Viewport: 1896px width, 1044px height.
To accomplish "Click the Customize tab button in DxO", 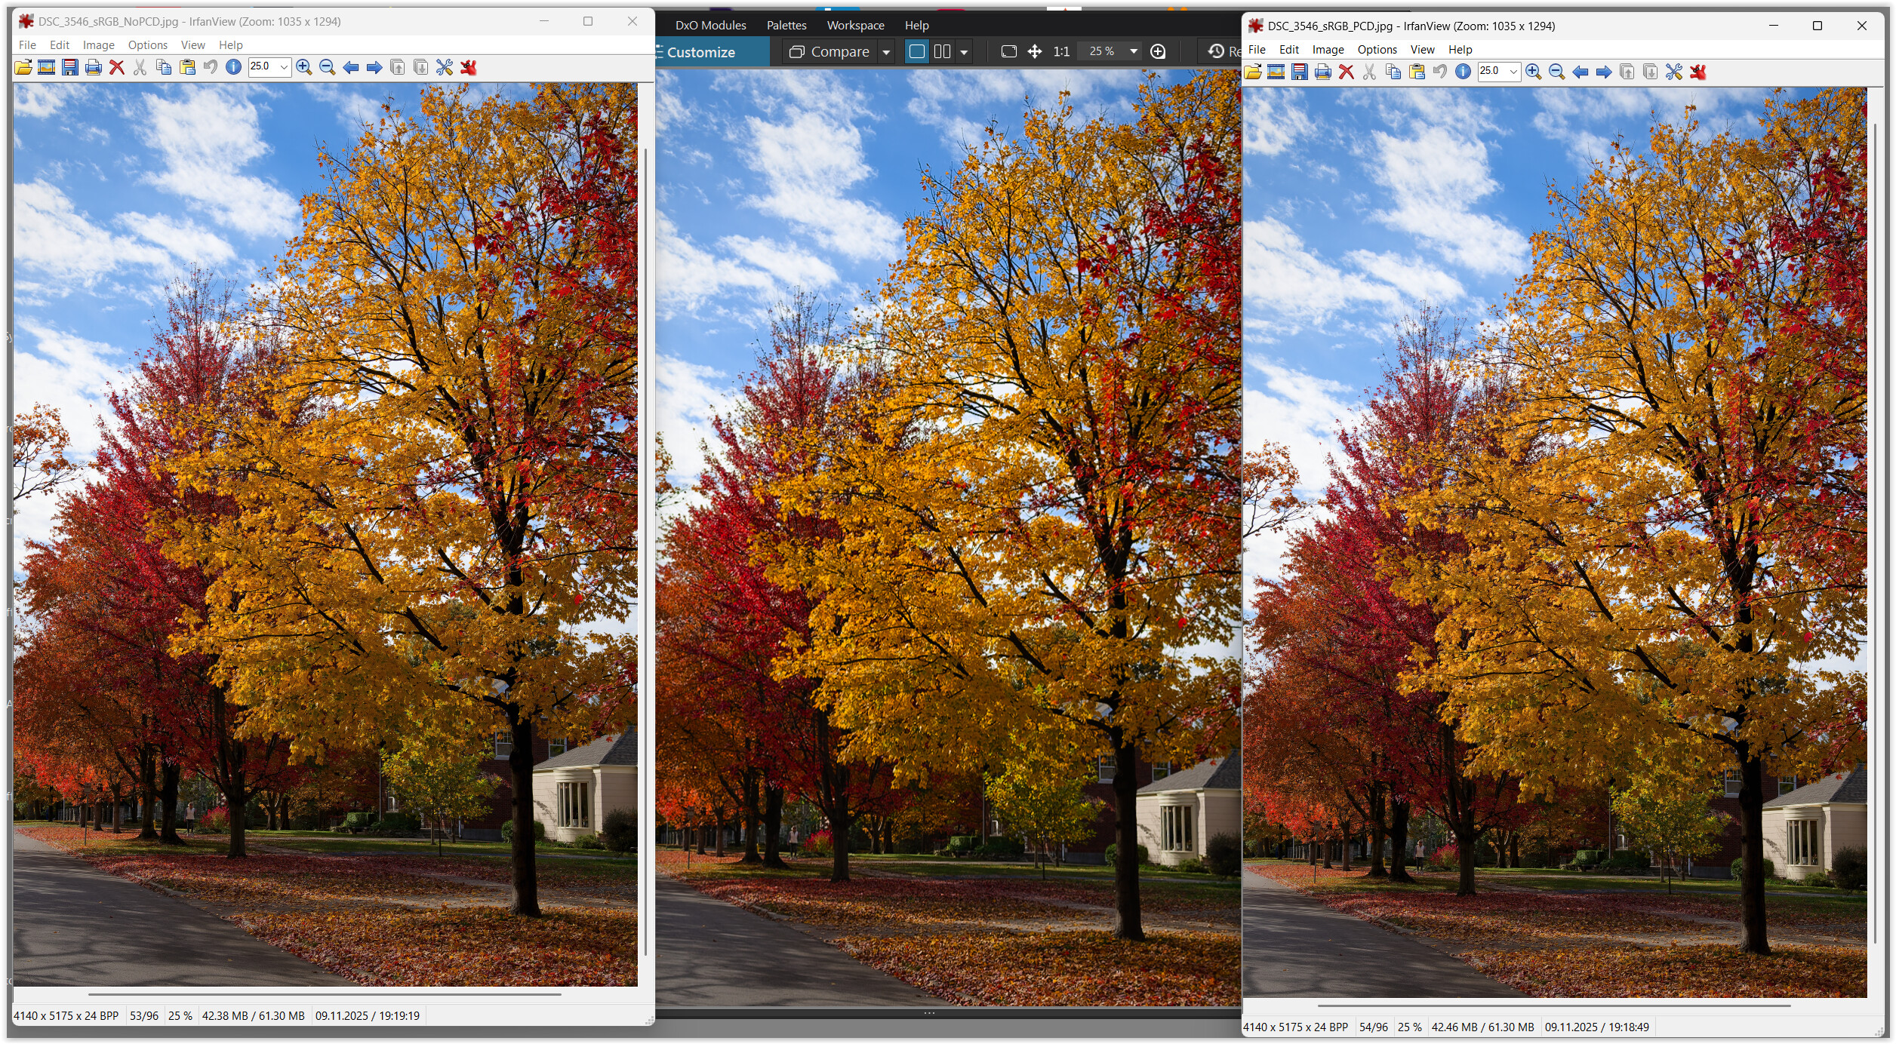I will click(700, 53).
